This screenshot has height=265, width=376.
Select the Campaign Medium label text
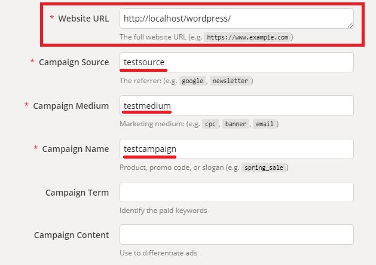pyautogui.click(x=71, y=106)
